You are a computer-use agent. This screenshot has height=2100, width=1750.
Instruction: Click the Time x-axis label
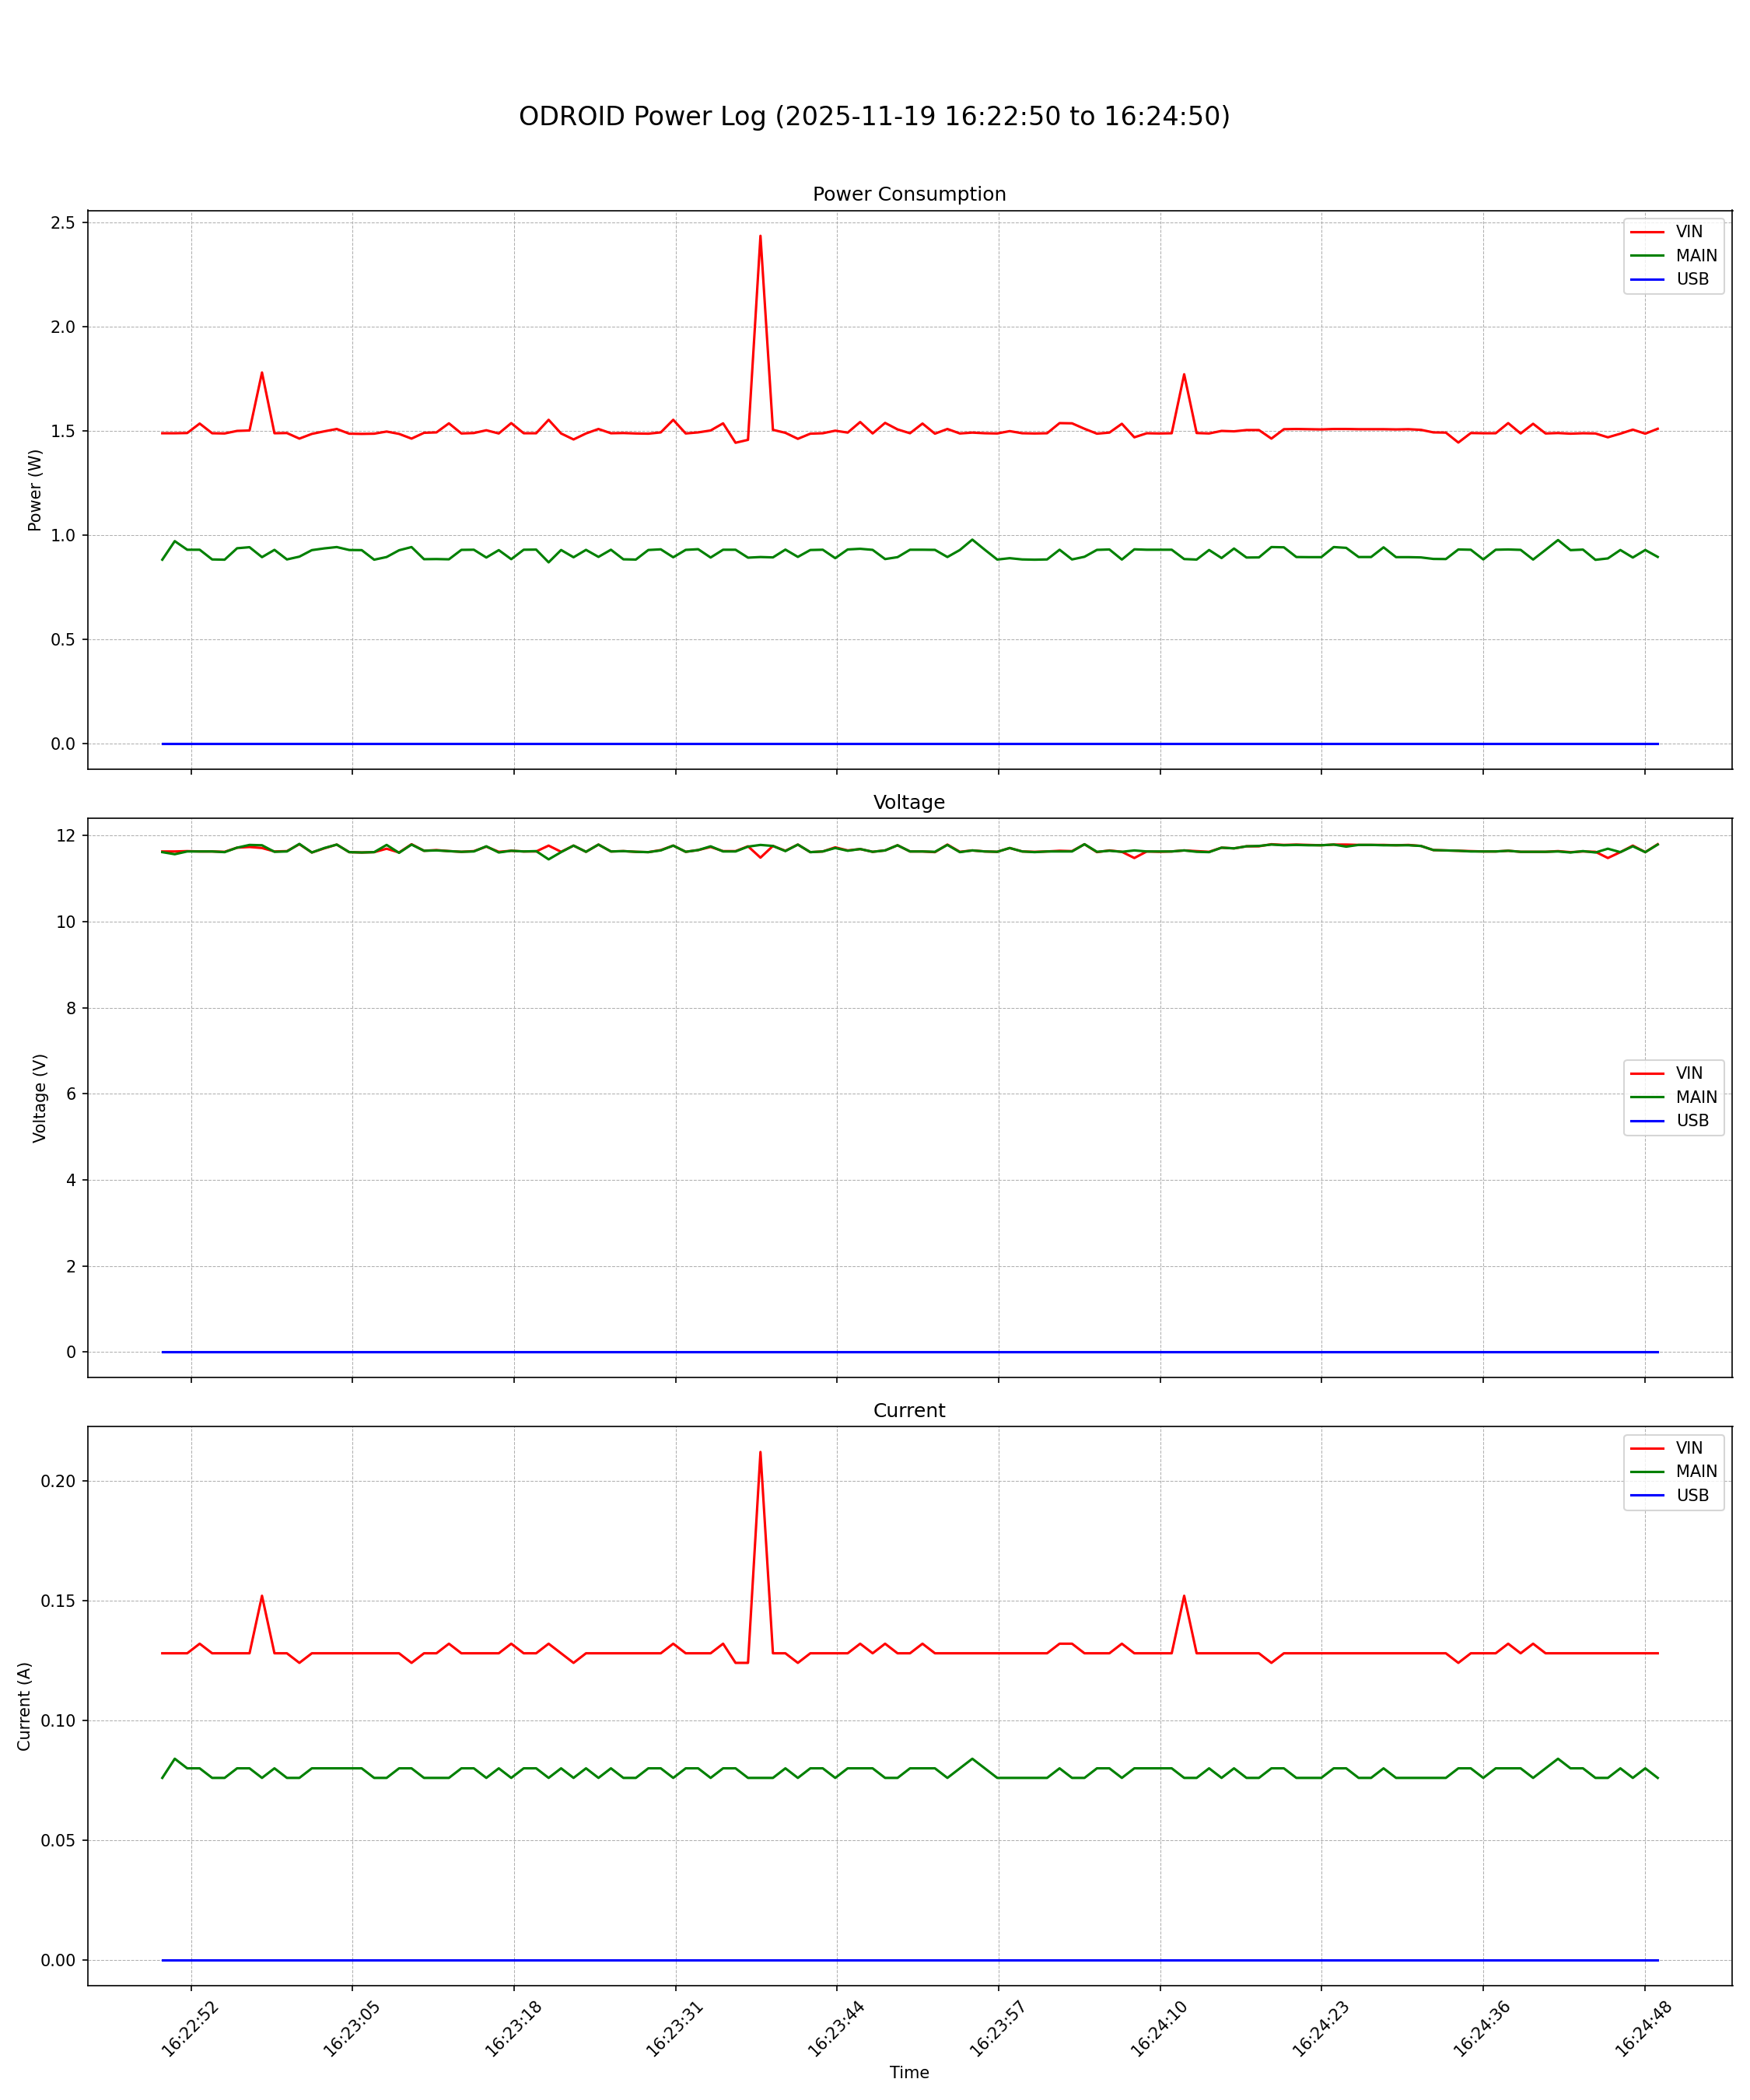[909, 2072]
